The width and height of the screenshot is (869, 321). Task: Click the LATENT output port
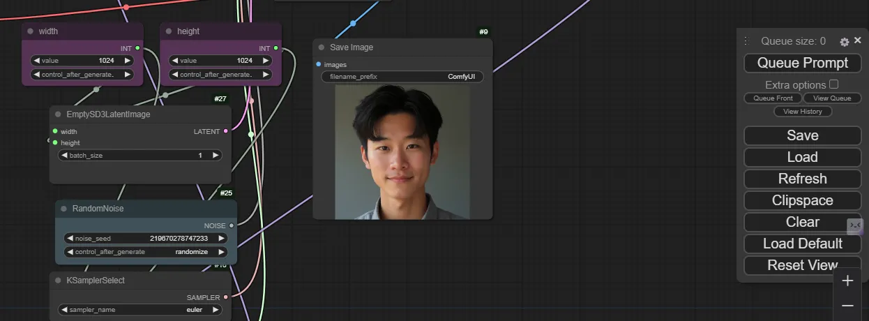[225, 131]
